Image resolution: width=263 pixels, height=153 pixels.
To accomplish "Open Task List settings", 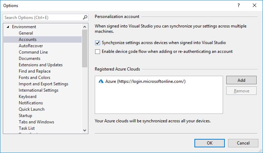I will 27,128.
